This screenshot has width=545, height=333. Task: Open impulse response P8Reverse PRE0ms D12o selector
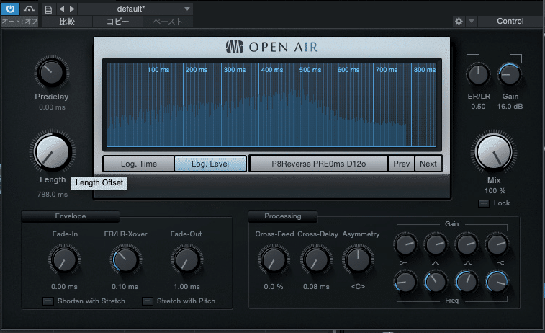[x=319, y=164]
